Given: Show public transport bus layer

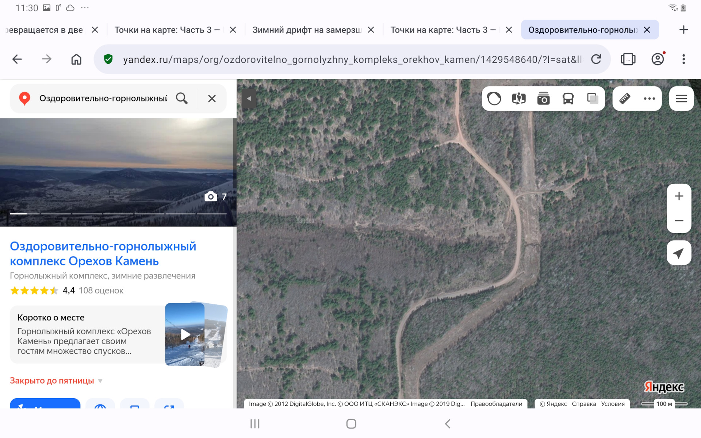Looking at the screenshot, I should [x=568, y=99].
